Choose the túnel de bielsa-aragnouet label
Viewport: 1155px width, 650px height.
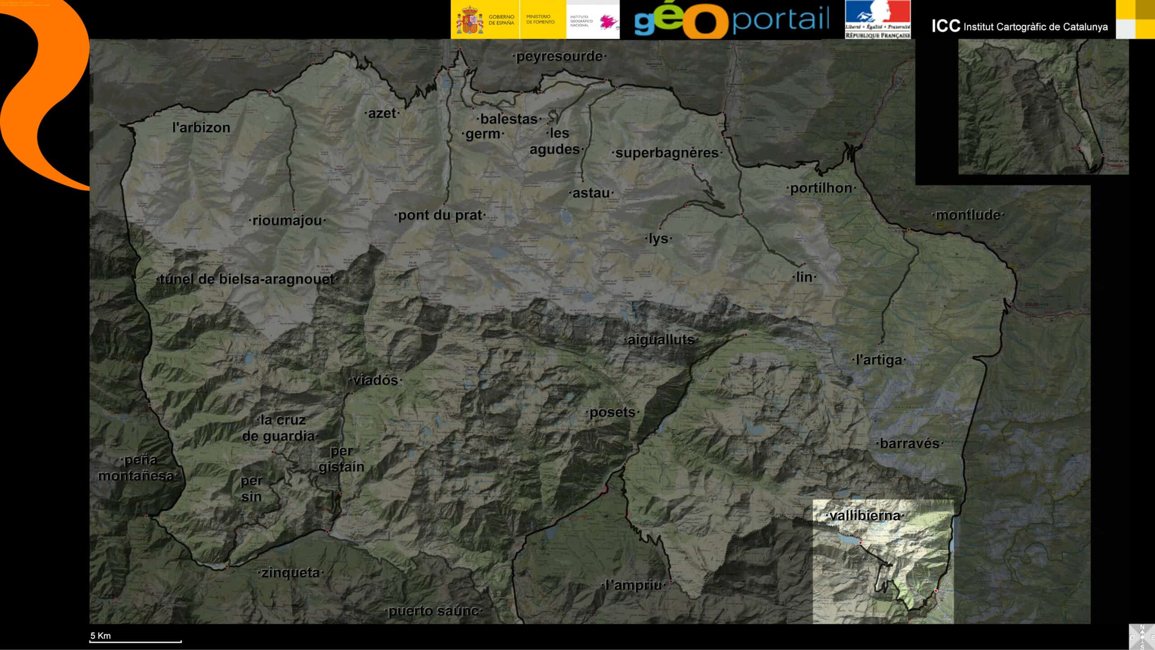pos(247,279)
